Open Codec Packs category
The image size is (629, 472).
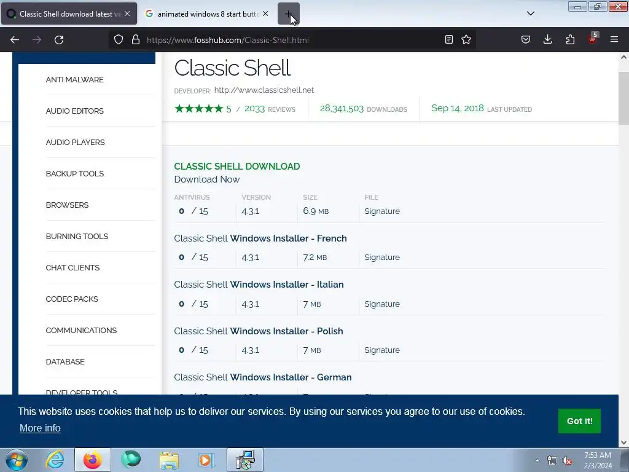(x=72, y=299)
